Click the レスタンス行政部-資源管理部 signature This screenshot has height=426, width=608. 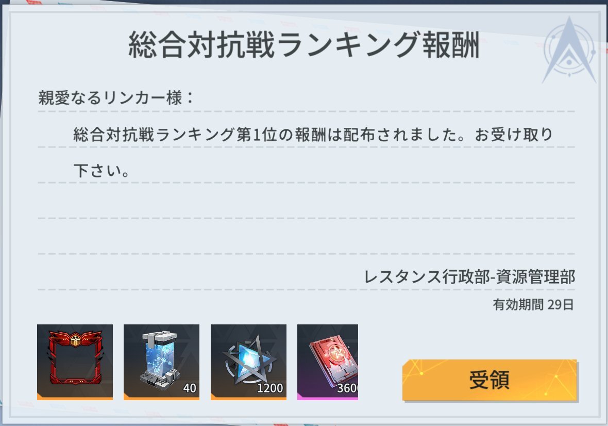tap(469, 277)
